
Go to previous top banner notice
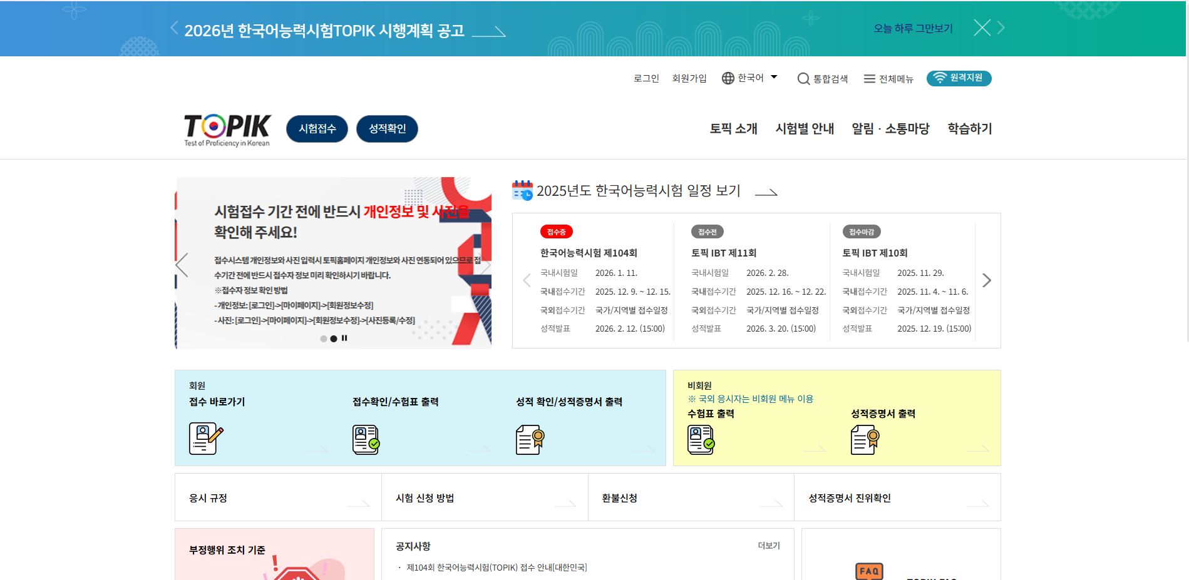click(174, 28)
